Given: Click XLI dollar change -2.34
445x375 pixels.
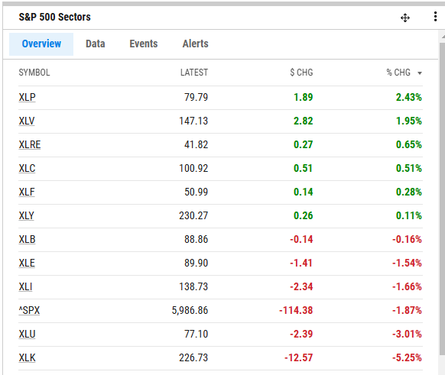Looking at the screenshot, I should coord(301,286).
